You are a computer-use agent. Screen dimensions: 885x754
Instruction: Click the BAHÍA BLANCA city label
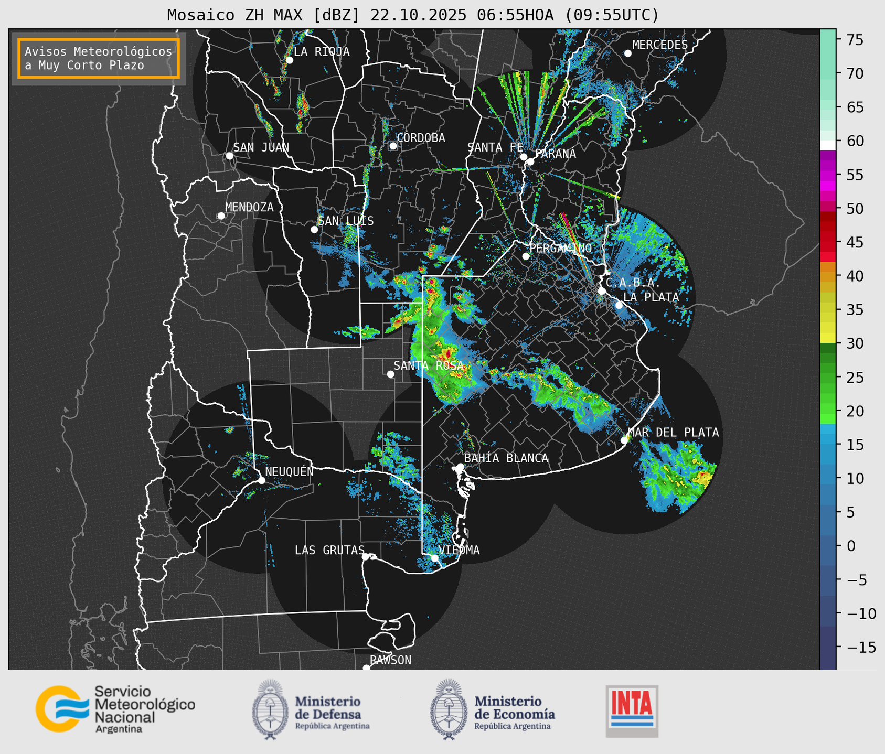[506, 458]
